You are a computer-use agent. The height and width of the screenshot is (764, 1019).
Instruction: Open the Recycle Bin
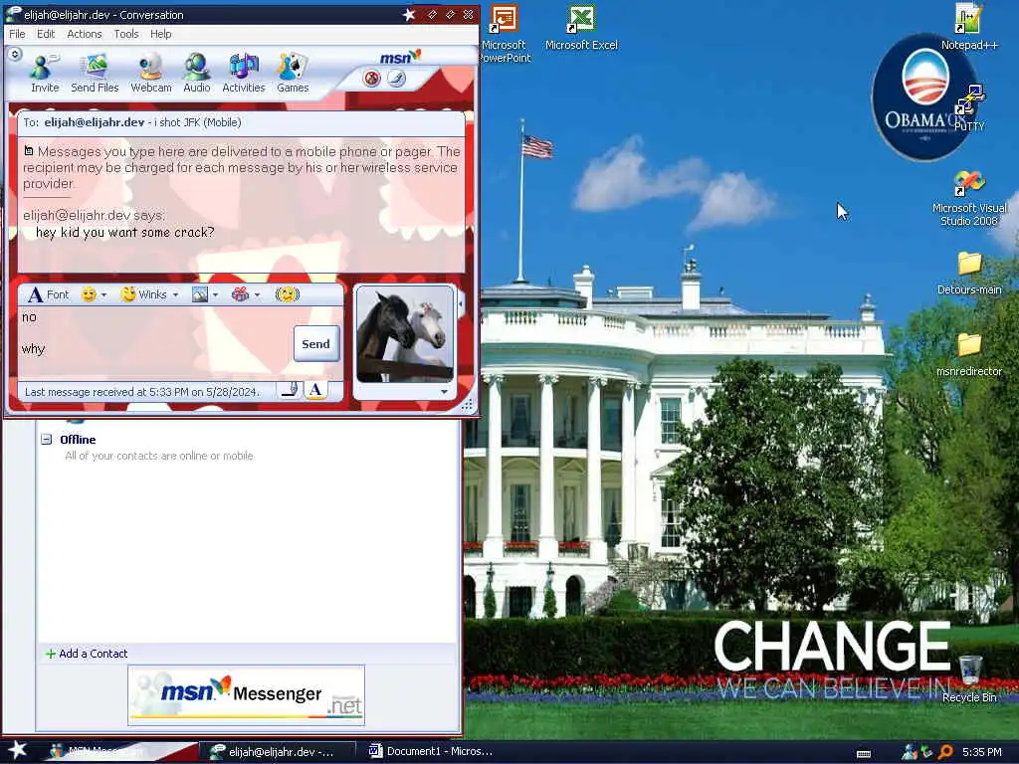coord(969,678)
